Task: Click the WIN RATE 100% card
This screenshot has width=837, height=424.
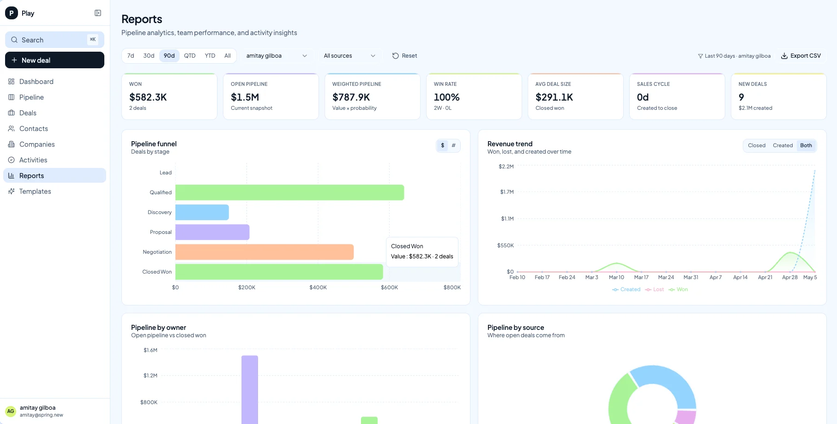Action: click(474, 96)
